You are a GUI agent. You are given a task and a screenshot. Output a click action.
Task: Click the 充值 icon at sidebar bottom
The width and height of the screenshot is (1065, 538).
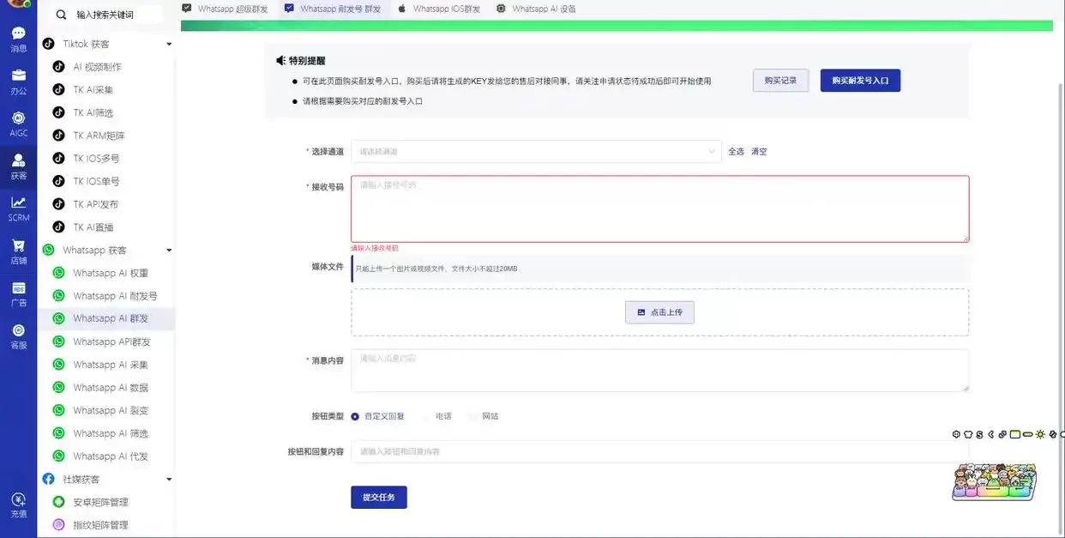pyautogui.click(x=18, y=506)
